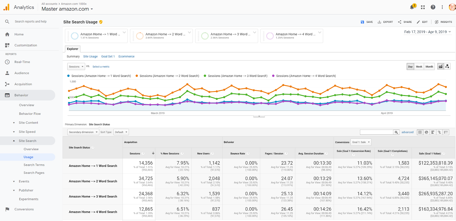Switch to Pivot view icon
Image resolution: width=456 pixels, height=221 pixels.
446,132
